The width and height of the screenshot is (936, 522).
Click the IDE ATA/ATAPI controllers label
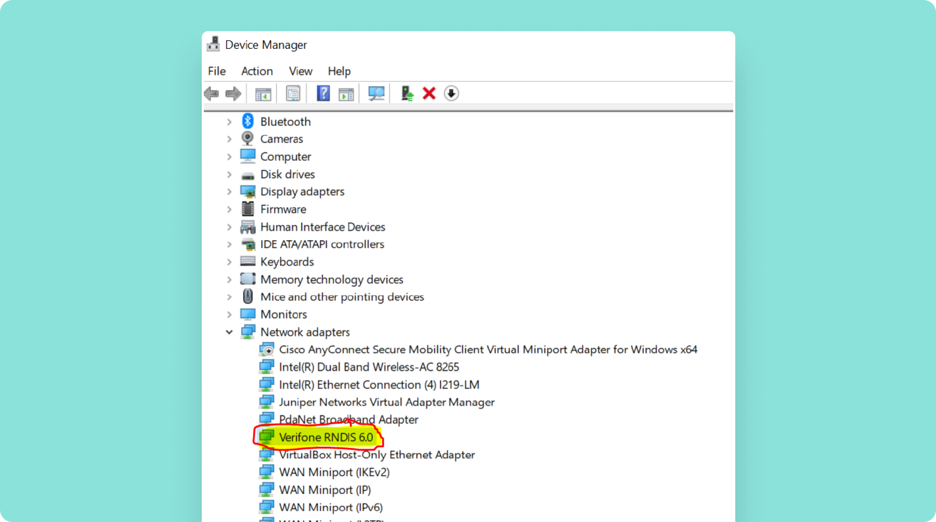[x=322, y=244]
